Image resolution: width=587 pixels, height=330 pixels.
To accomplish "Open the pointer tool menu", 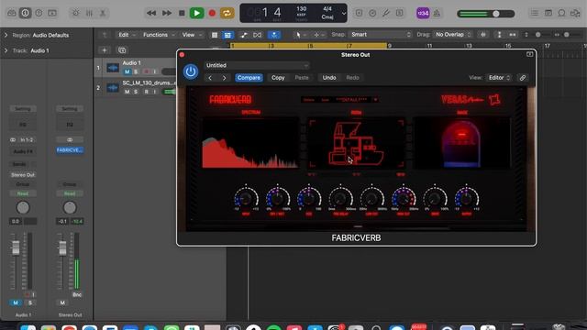I will (x=300, y=35).
